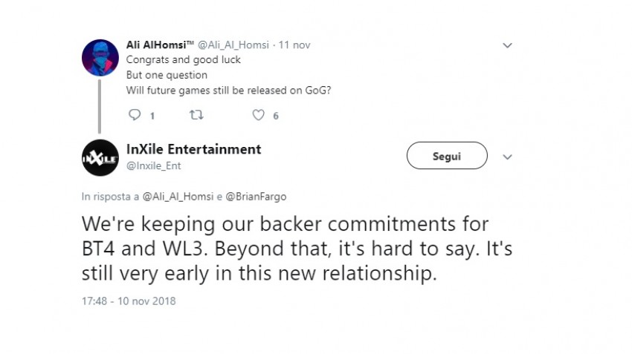Screen dimensions: 632x354
Task: Visit the @Inxile_Ent handle
Action: (154, 165)
